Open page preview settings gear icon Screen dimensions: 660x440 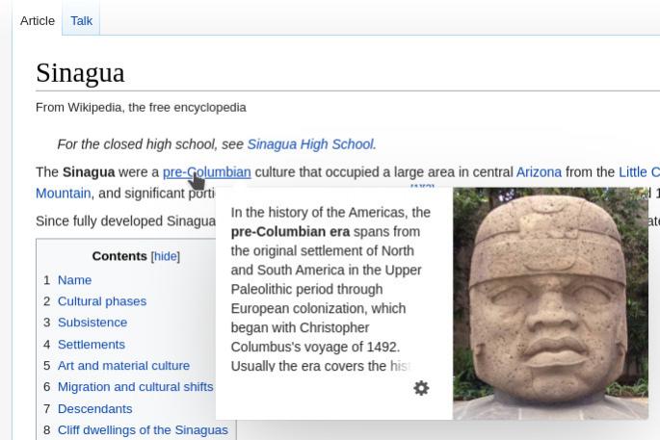421,388
